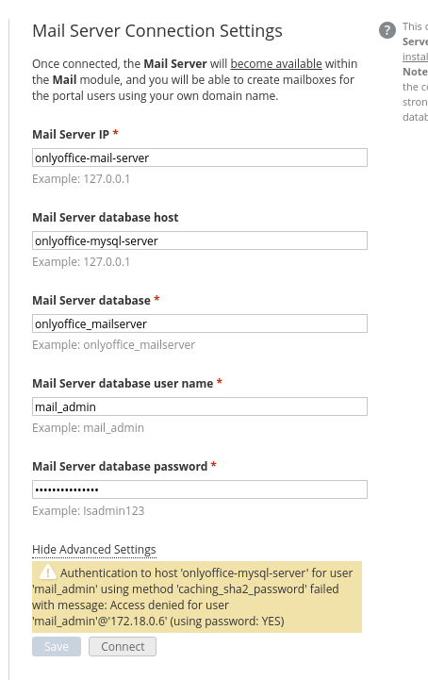Image resolution: width=428 pixels, height=680 pixels.
Task: Select the onlyoffice_mailserver database name field
Action: pyautogui.click(x=200, y=323)
